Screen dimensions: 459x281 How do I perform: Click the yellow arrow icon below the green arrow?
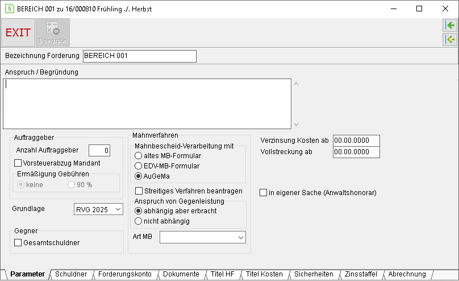tap(450, 39)
